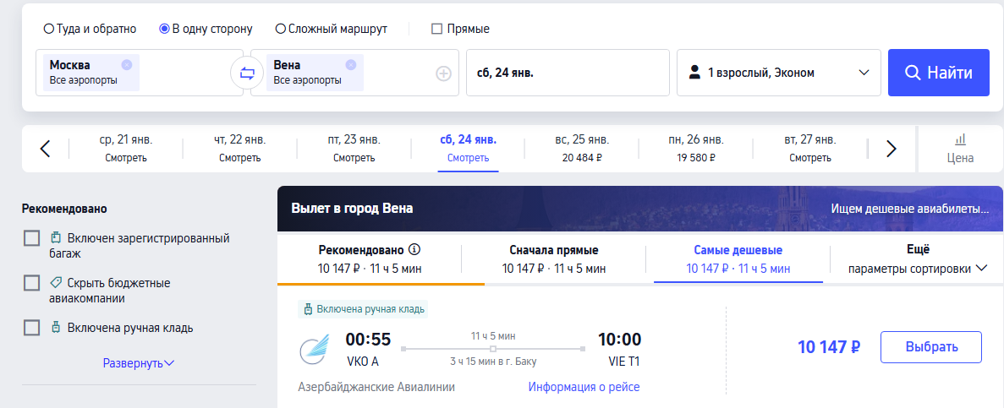Open 1 взрослый, Эконом passenger dropdown
This screenshot has height=408, width=1004.
click(779, 73)
